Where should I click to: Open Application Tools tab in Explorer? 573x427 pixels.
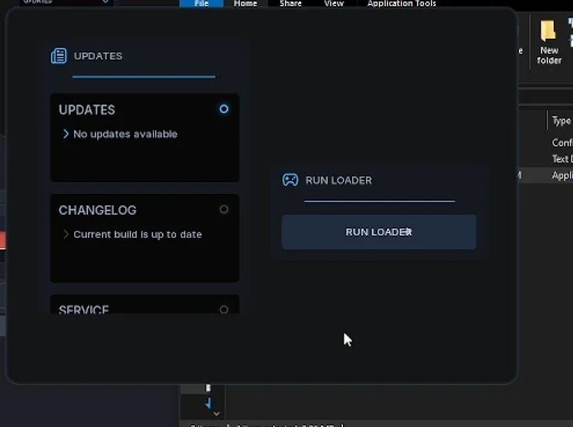pos(402,4)
